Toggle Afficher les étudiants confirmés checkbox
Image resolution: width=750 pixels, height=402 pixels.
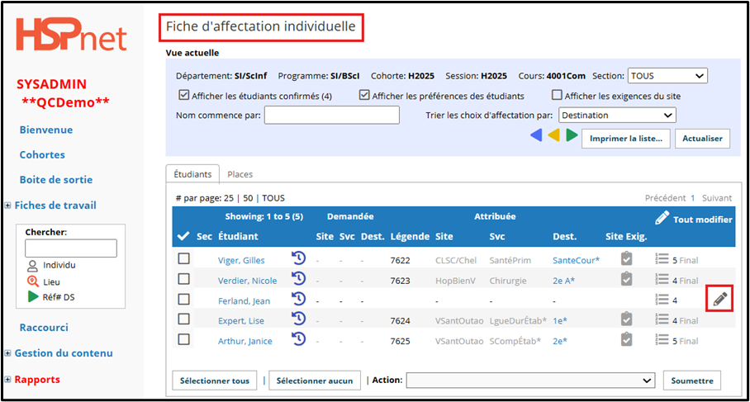pyautogui.click(x=183, y=95)
